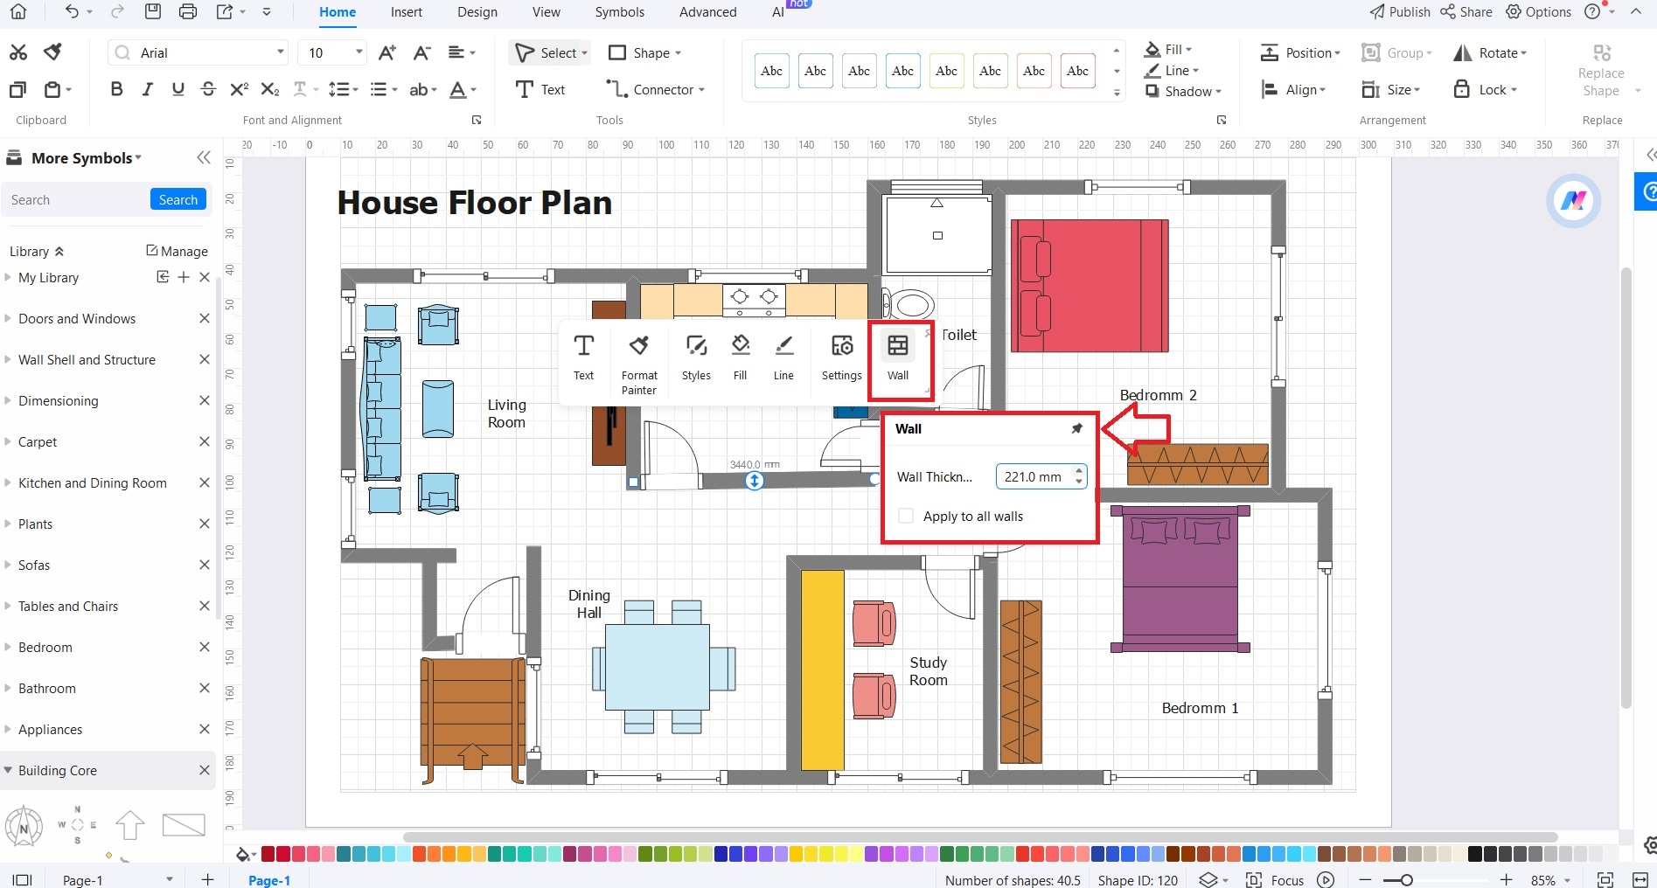Pick the black color swatch in palette

1475,854
